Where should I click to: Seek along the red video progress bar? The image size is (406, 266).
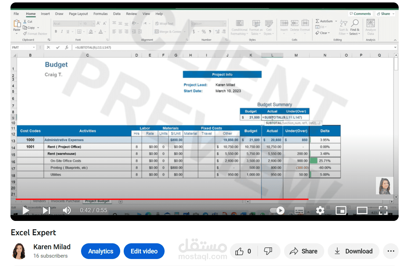162,199
